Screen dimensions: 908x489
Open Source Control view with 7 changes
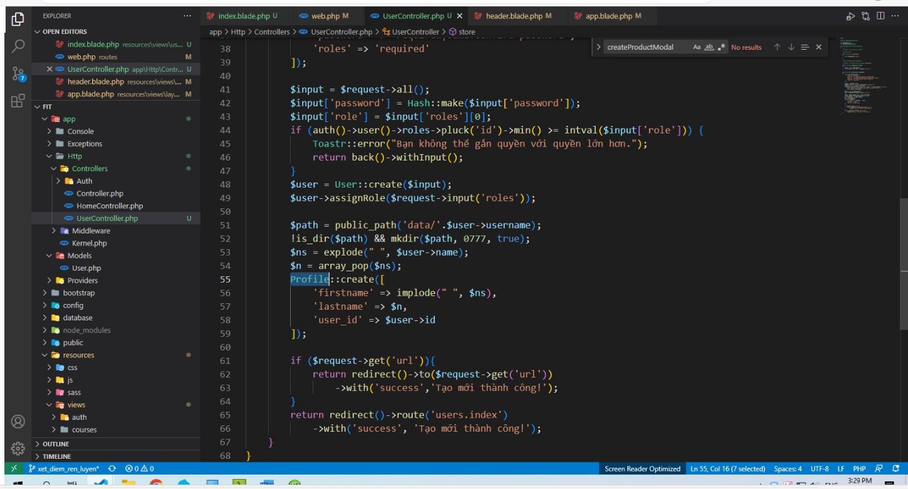point(18,74)
